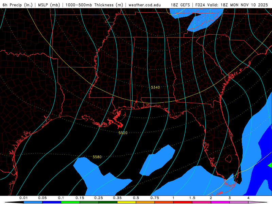Click the 0.01 legend value
Image resolution: width=272 pixels, height=204 pixels.
pos(23,198)
